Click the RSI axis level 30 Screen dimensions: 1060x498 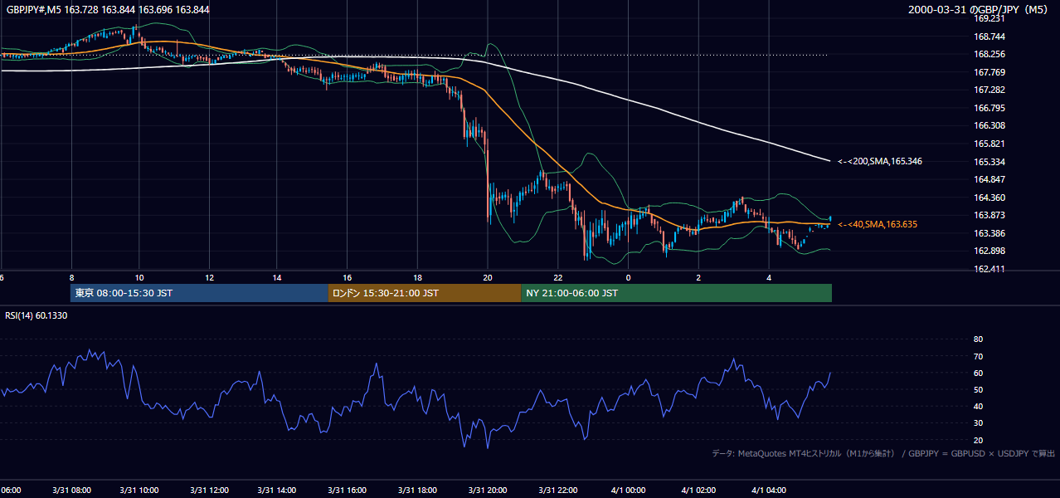click(978, 423)
